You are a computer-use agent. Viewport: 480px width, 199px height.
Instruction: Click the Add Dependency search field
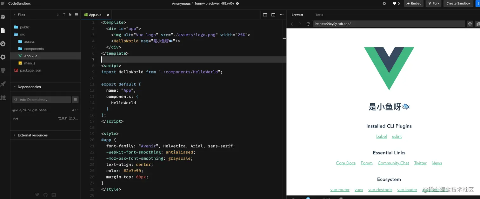pos(42,100)
